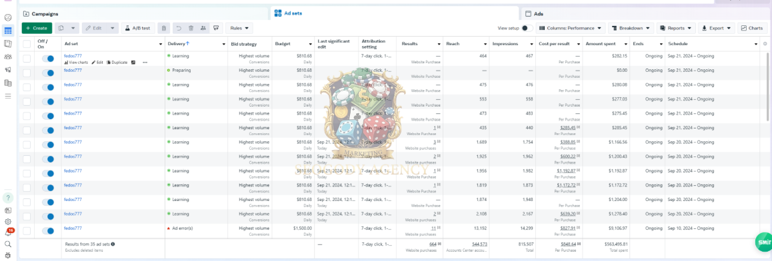Viewport: 772px width, 261px height.
Task: Click the Delete trash icon in toolbar
Action: pyautogui.click(x=191, y=29)
